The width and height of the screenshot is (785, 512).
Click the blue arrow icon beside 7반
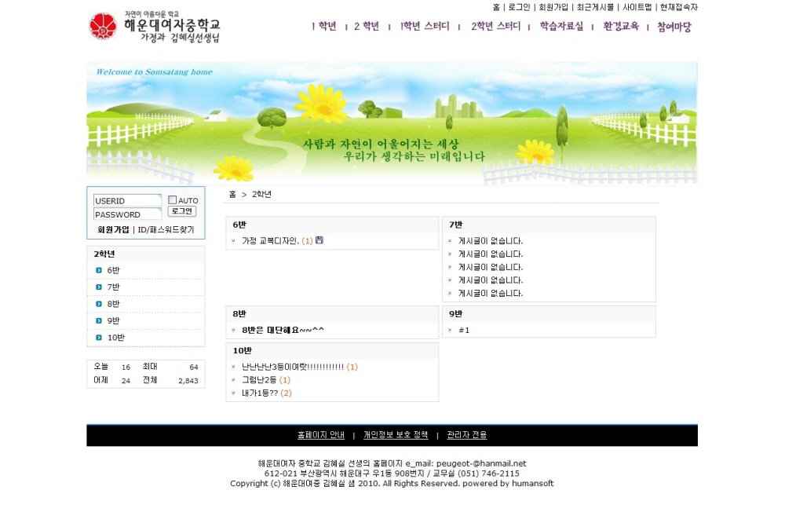99,287
